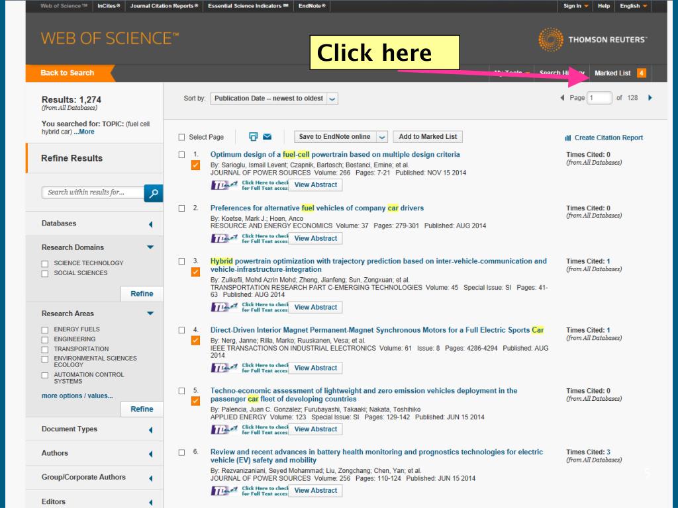This screenshot has height=508, width=678.
Task: Go to next results page arrow
Action: (x=650, y=98)
